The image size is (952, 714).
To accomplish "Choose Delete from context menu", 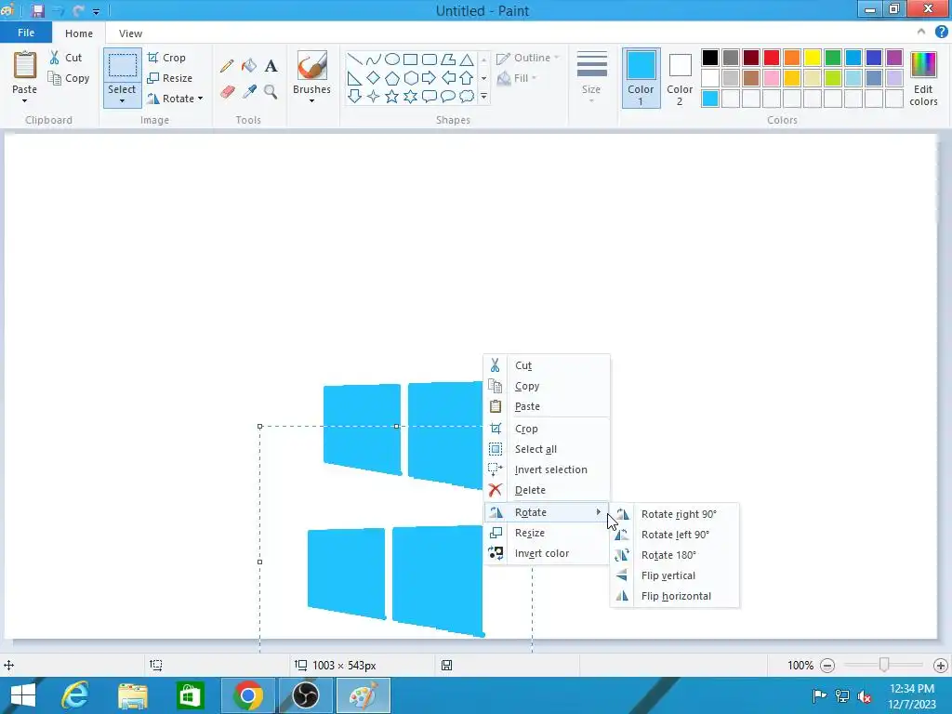I will 547,490.
